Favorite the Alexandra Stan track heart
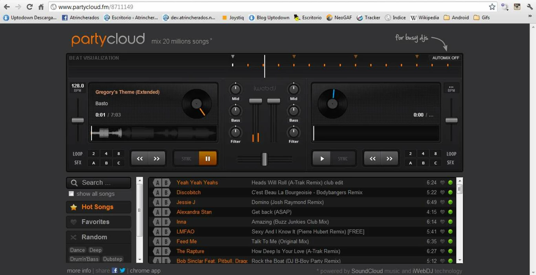536x275 pixels. coord(442,212)
